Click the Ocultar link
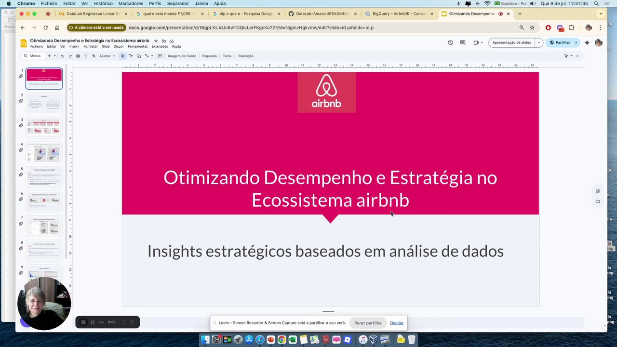617x347 pixels. click(x=397, y=323)
